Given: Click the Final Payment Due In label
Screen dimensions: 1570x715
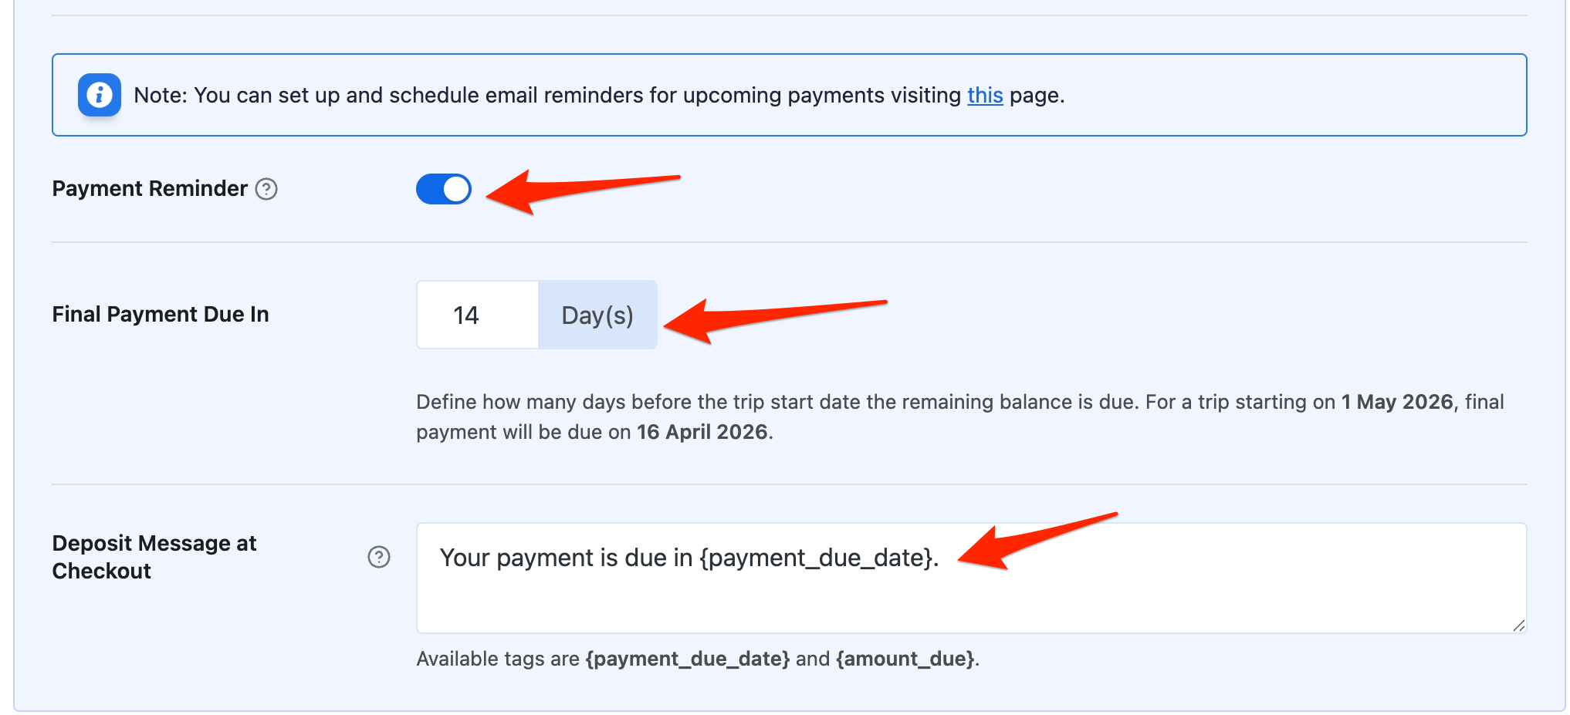Looking at the screenshot, I should (161, 315).
